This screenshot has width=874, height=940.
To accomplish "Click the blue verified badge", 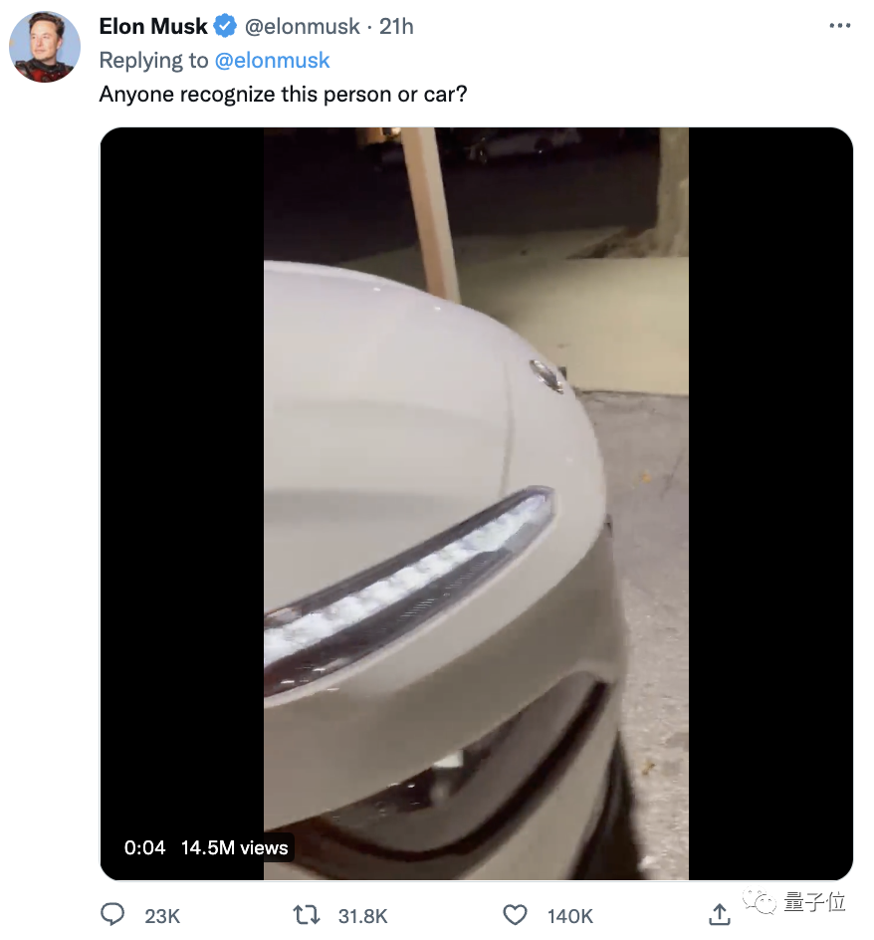I will (225, 26).
